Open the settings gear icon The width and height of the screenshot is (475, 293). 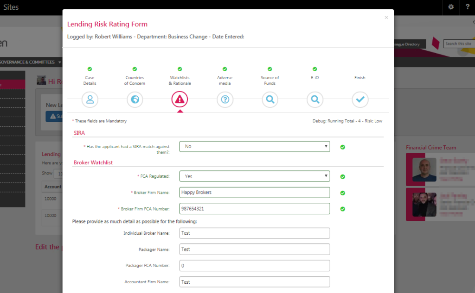click(x=451, y=7)
